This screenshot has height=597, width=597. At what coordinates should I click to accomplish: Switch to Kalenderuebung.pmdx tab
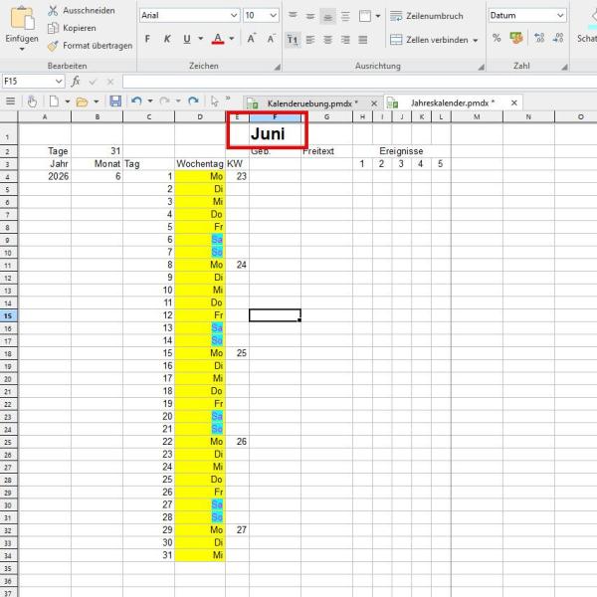click(310, 103)
